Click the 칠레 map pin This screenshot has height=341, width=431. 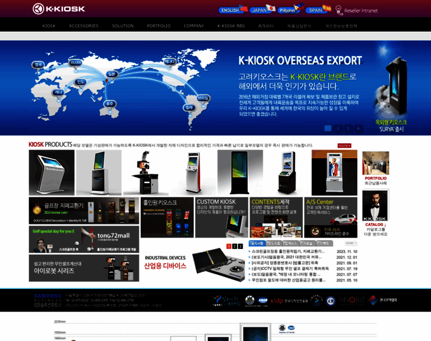(189, 108)
